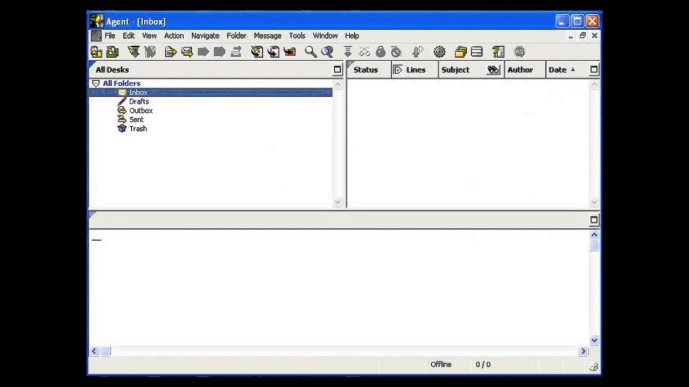Click the document with lightning bolt icon
Image resolution: width=689 pixels, height=387 pixels.
[257, 52]
